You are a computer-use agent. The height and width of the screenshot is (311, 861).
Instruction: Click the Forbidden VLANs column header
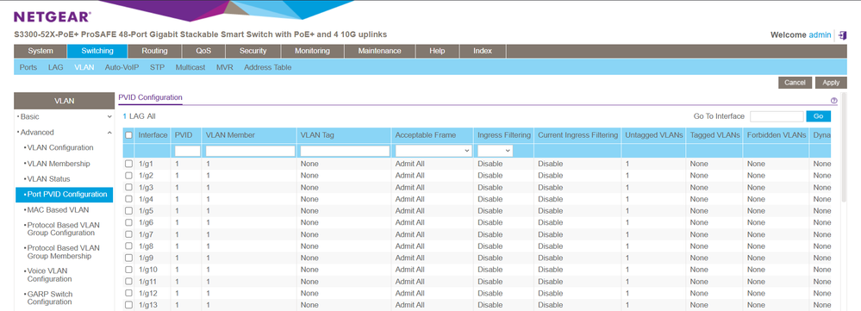[x=777, y=135]
